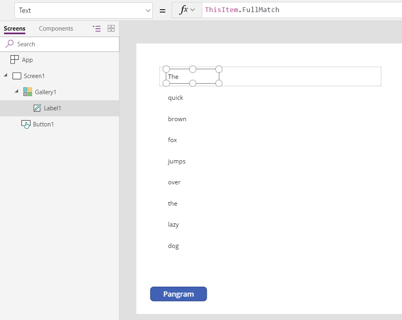The image size is (402, 320).
Task: Collapse the Gallery1 tree node
Action: click(16, 91)
